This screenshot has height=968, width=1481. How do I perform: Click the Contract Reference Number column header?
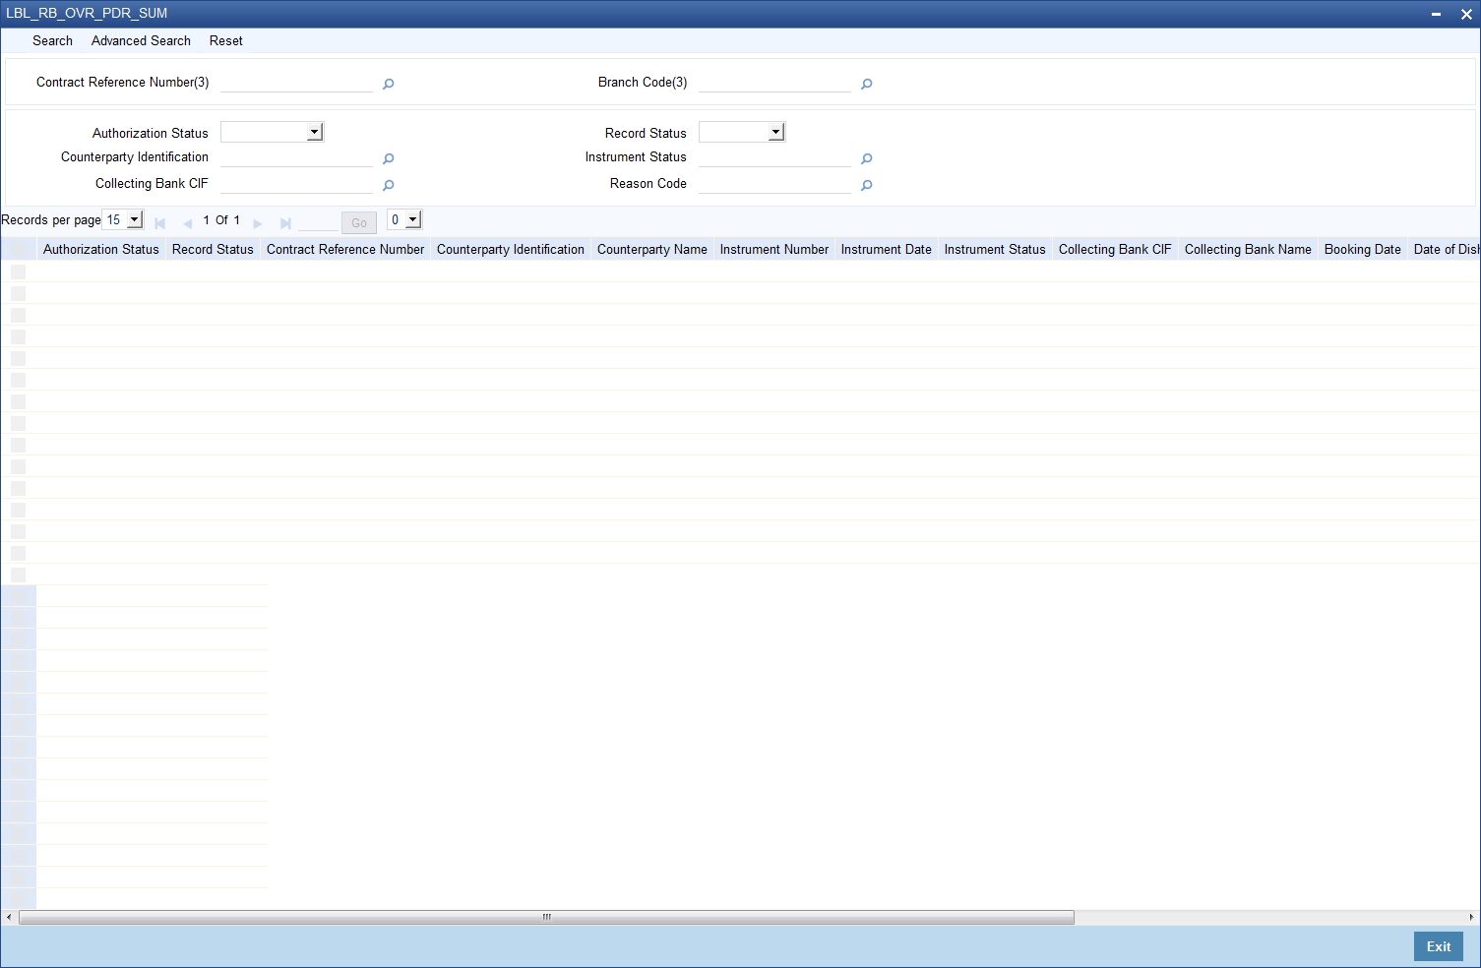[x=345, y=250]
